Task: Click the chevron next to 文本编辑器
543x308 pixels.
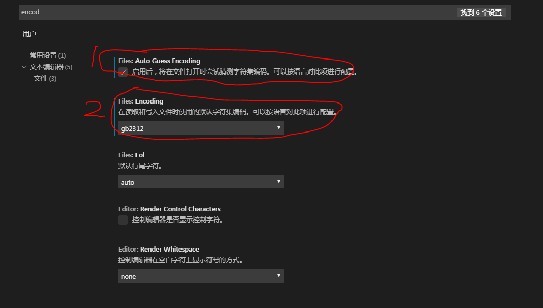Action: (x=25, y=67)
